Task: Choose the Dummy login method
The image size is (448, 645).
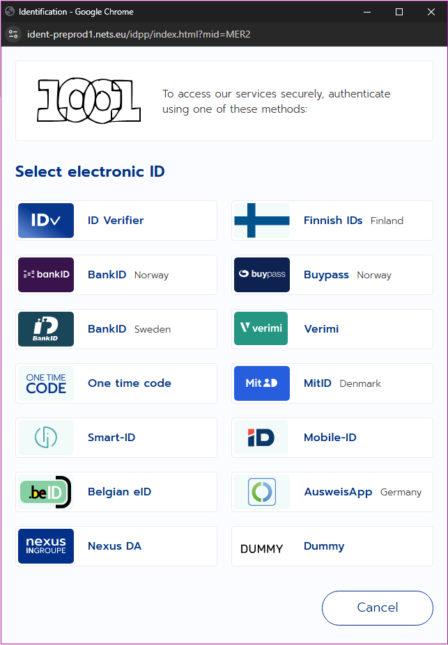Action: click(x=324, y=546)
